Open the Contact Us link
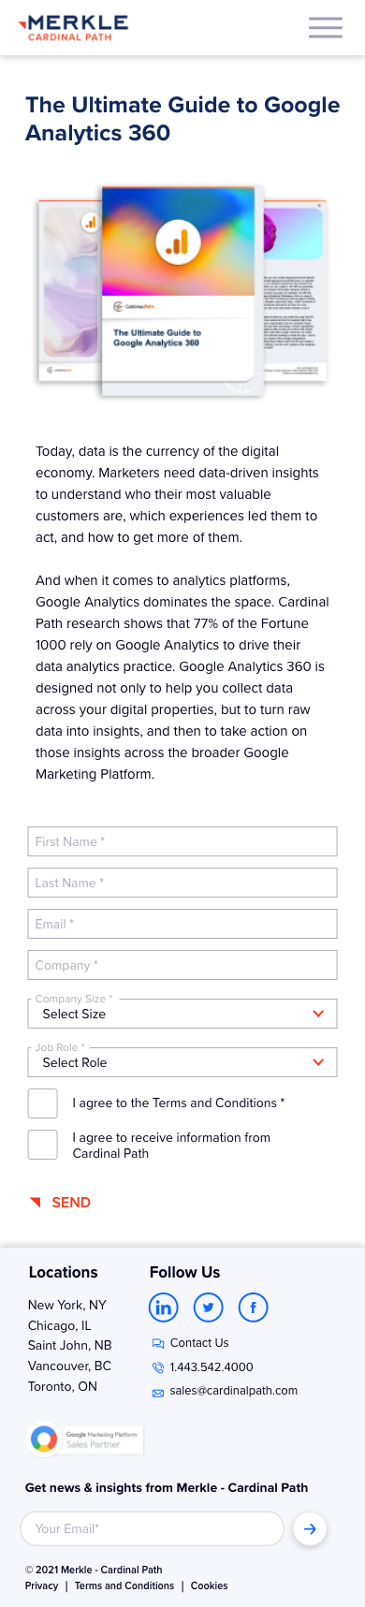The image size is (365, 1607). coord(199,1342)
